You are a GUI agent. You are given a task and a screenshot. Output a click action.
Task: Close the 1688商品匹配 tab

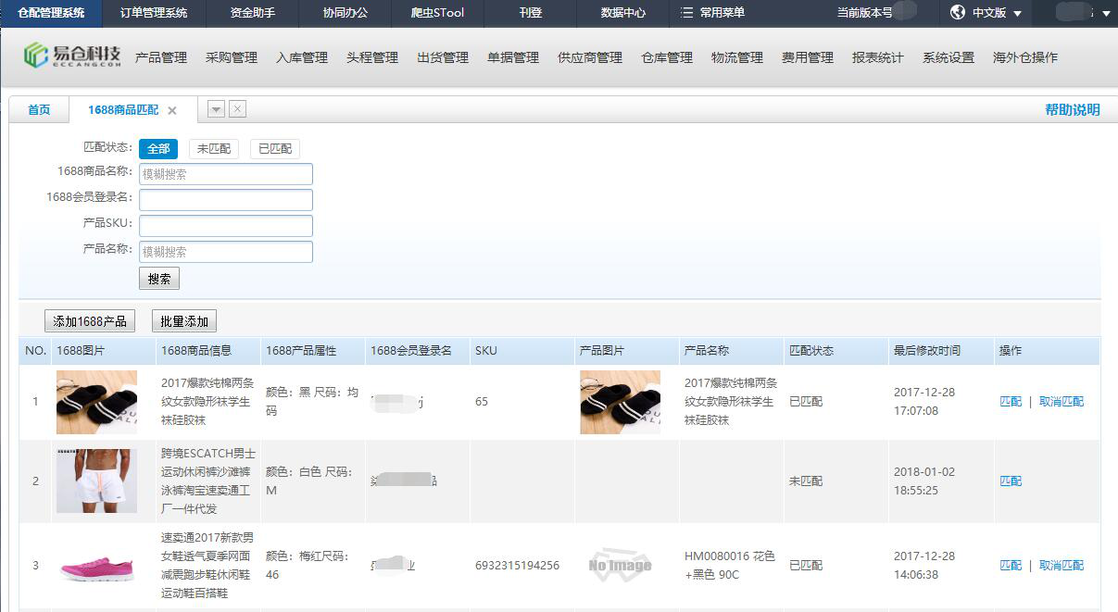click(x=172, y=109)
